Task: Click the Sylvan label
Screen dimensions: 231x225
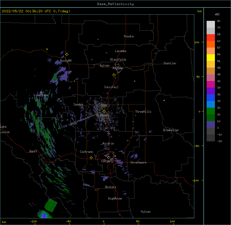Action: (105, 65)
